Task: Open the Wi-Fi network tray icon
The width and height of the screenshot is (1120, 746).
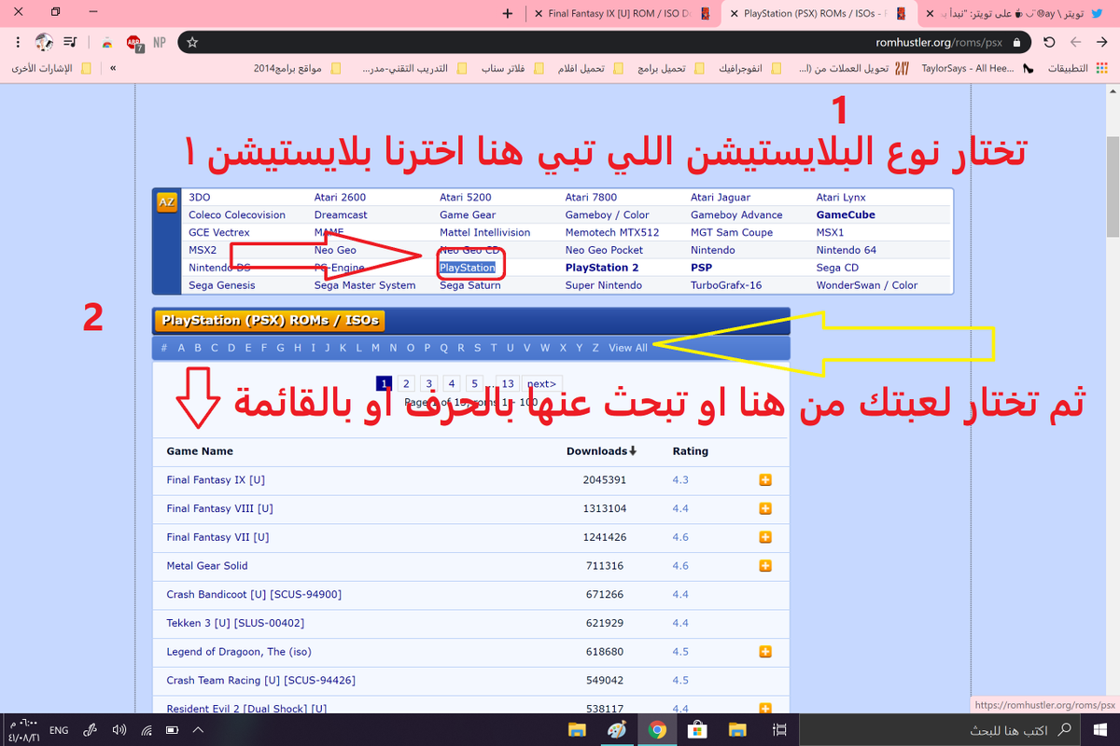Action: click(147, 730)
